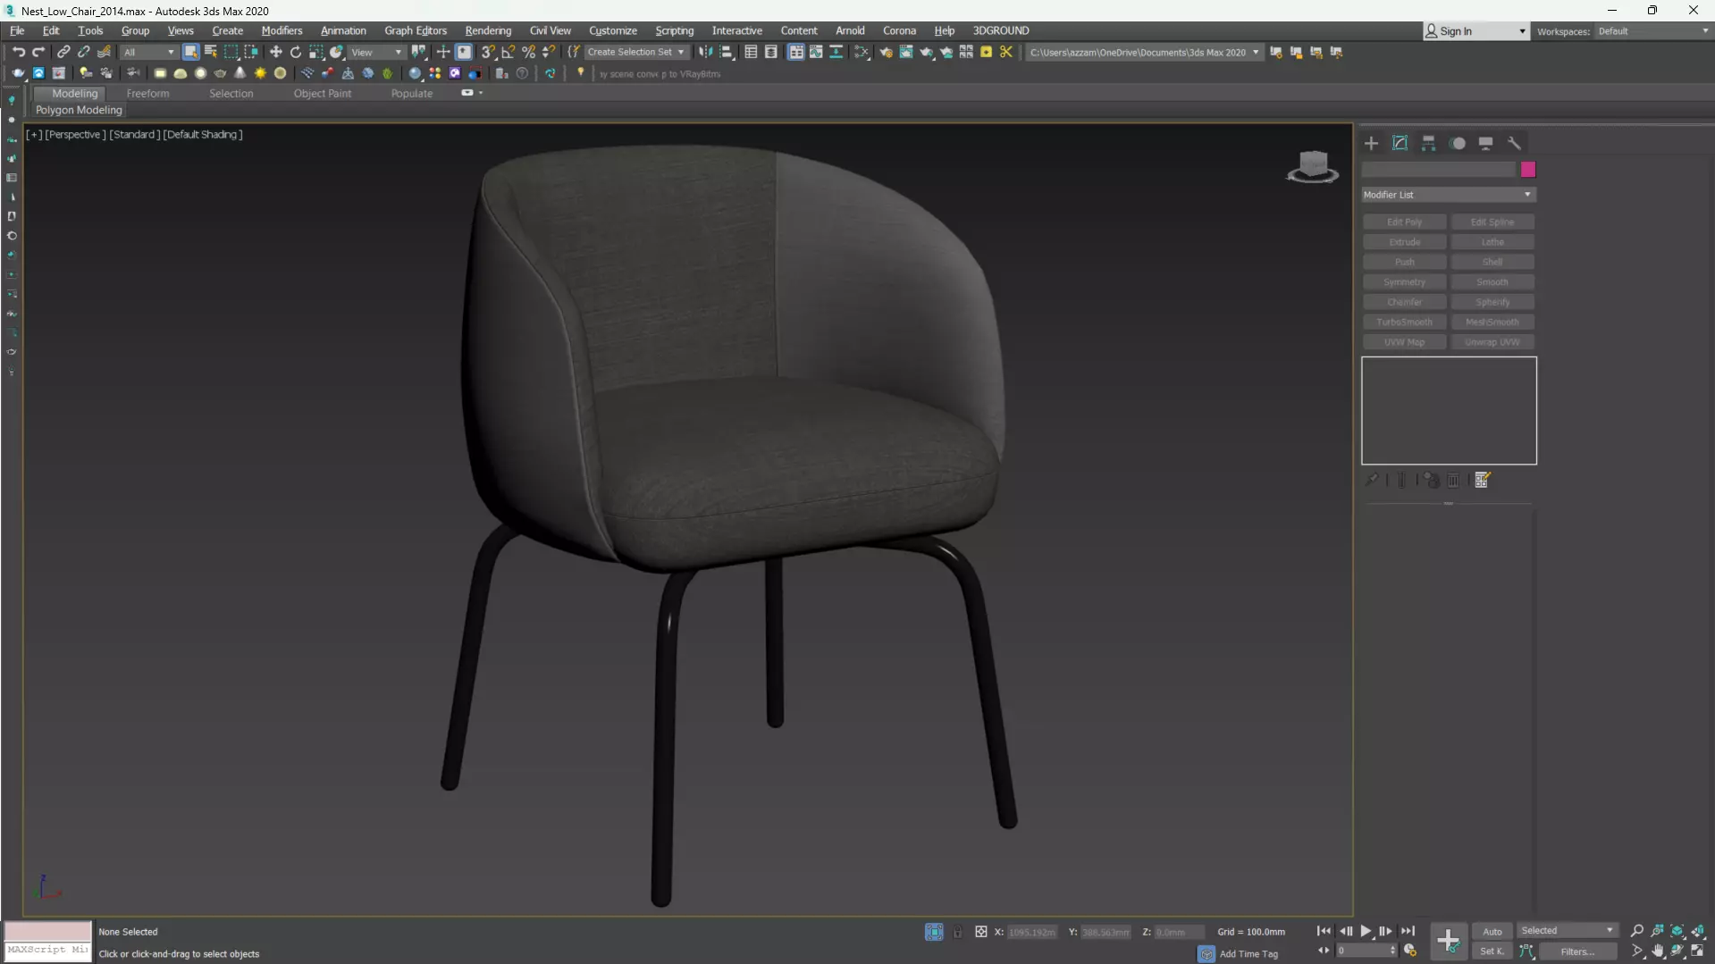1715x964 pixels.
Task: Select the Move tool
Action: 275,52
